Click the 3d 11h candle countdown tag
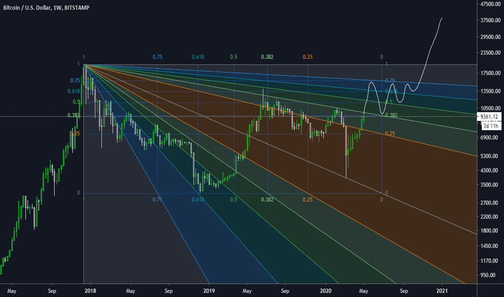The image size is (504, 297). (x=491, y=126)
